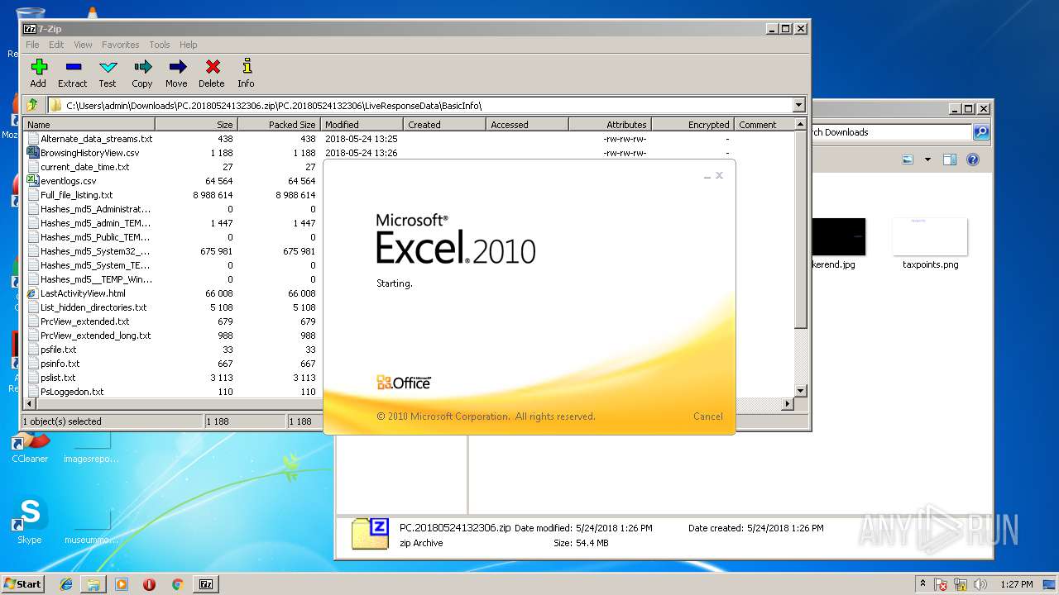Open the Help menu in 7-Zip
Viewport: 1059px width, 595px height.
189,45
